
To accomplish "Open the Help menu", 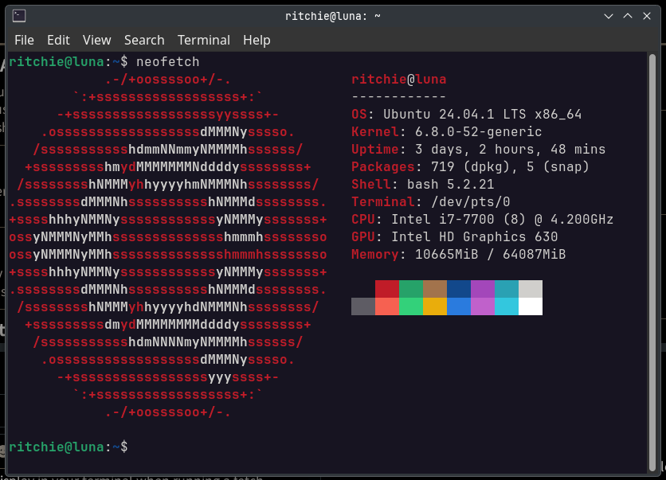I will (257, 40).
